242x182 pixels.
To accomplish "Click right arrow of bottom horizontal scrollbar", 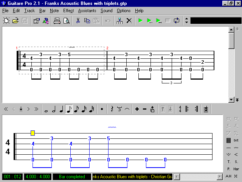I will [220, 177].
